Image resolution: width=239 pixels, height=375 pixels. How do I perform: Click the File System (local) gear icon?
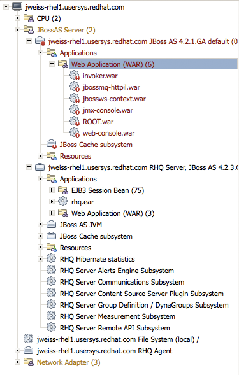(28, 339)
